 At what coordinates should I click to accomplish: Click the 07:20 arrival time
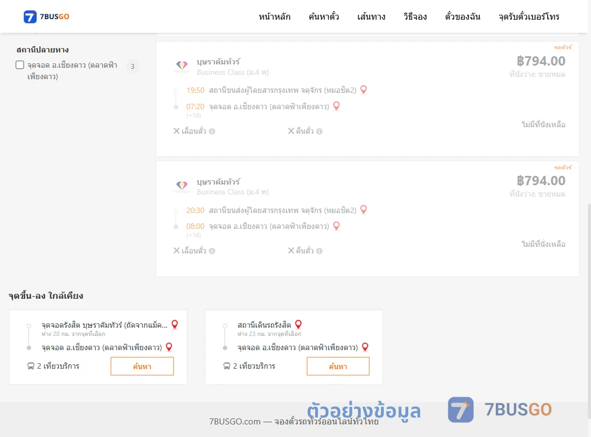(195, 107)
